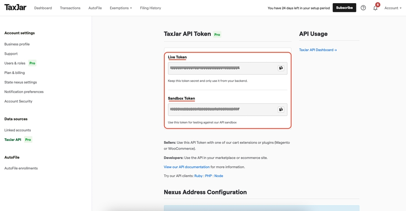Select the Live Token input field
The image size is (406, 211).
(222, 68)
